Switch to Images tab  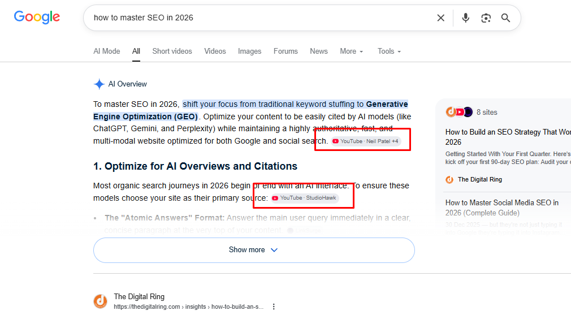click(x=249, y=51)
